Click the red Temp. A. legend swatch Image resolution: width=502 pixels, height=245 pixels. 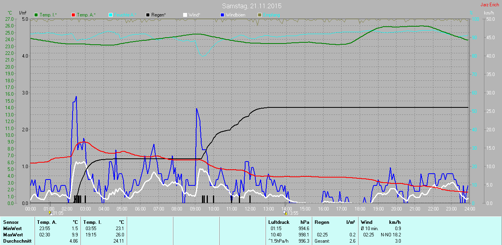[73, 15]
